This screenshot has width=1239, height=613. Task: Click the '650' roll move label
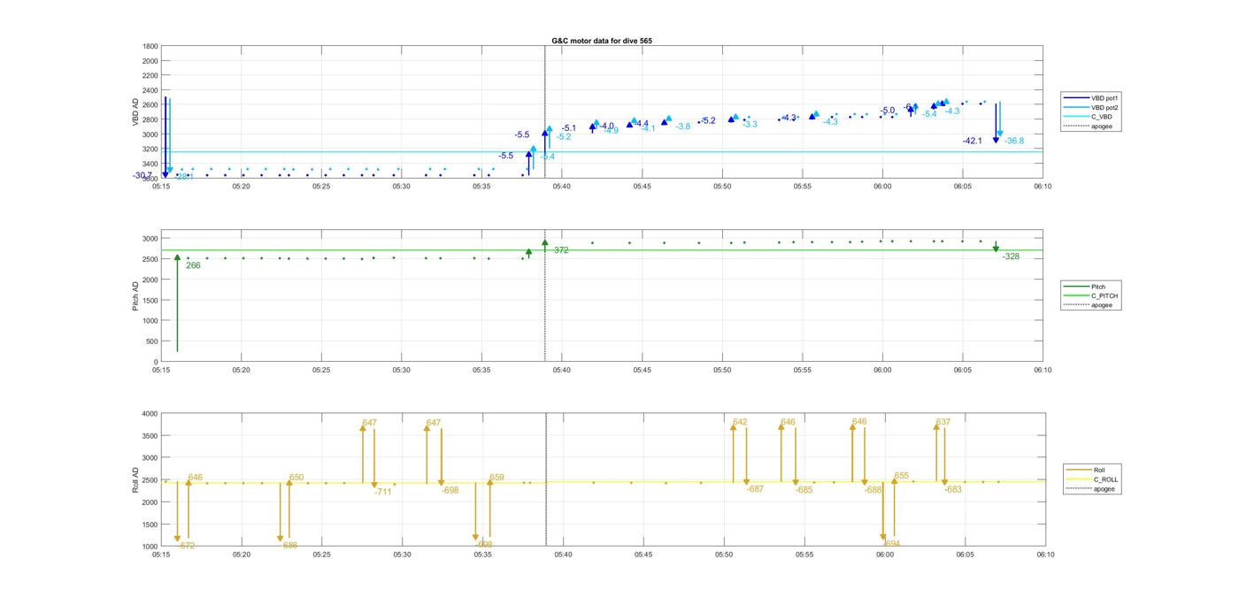point(296,478)
